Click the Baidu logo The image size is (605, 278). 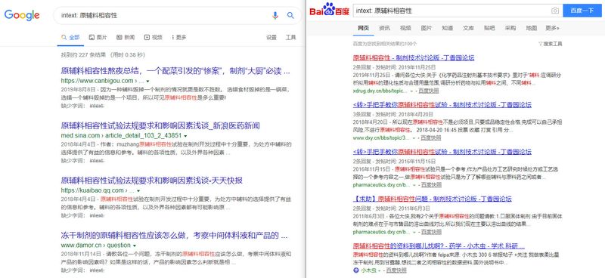(330, 10)
